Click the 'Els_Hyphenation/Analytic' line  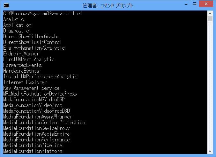(x=34, y=48)
